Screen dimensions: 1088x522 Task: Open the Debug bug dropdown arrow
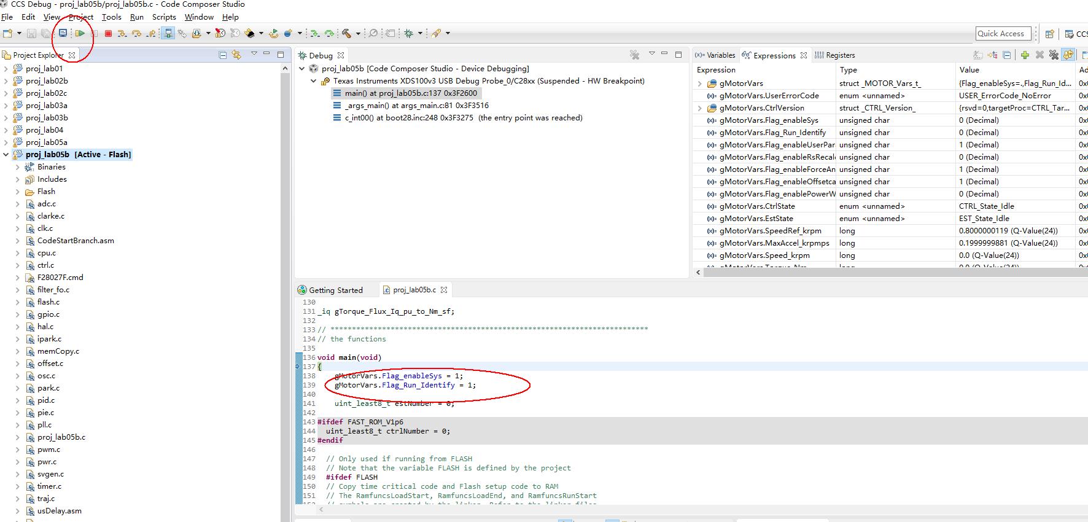pos(420,33)
